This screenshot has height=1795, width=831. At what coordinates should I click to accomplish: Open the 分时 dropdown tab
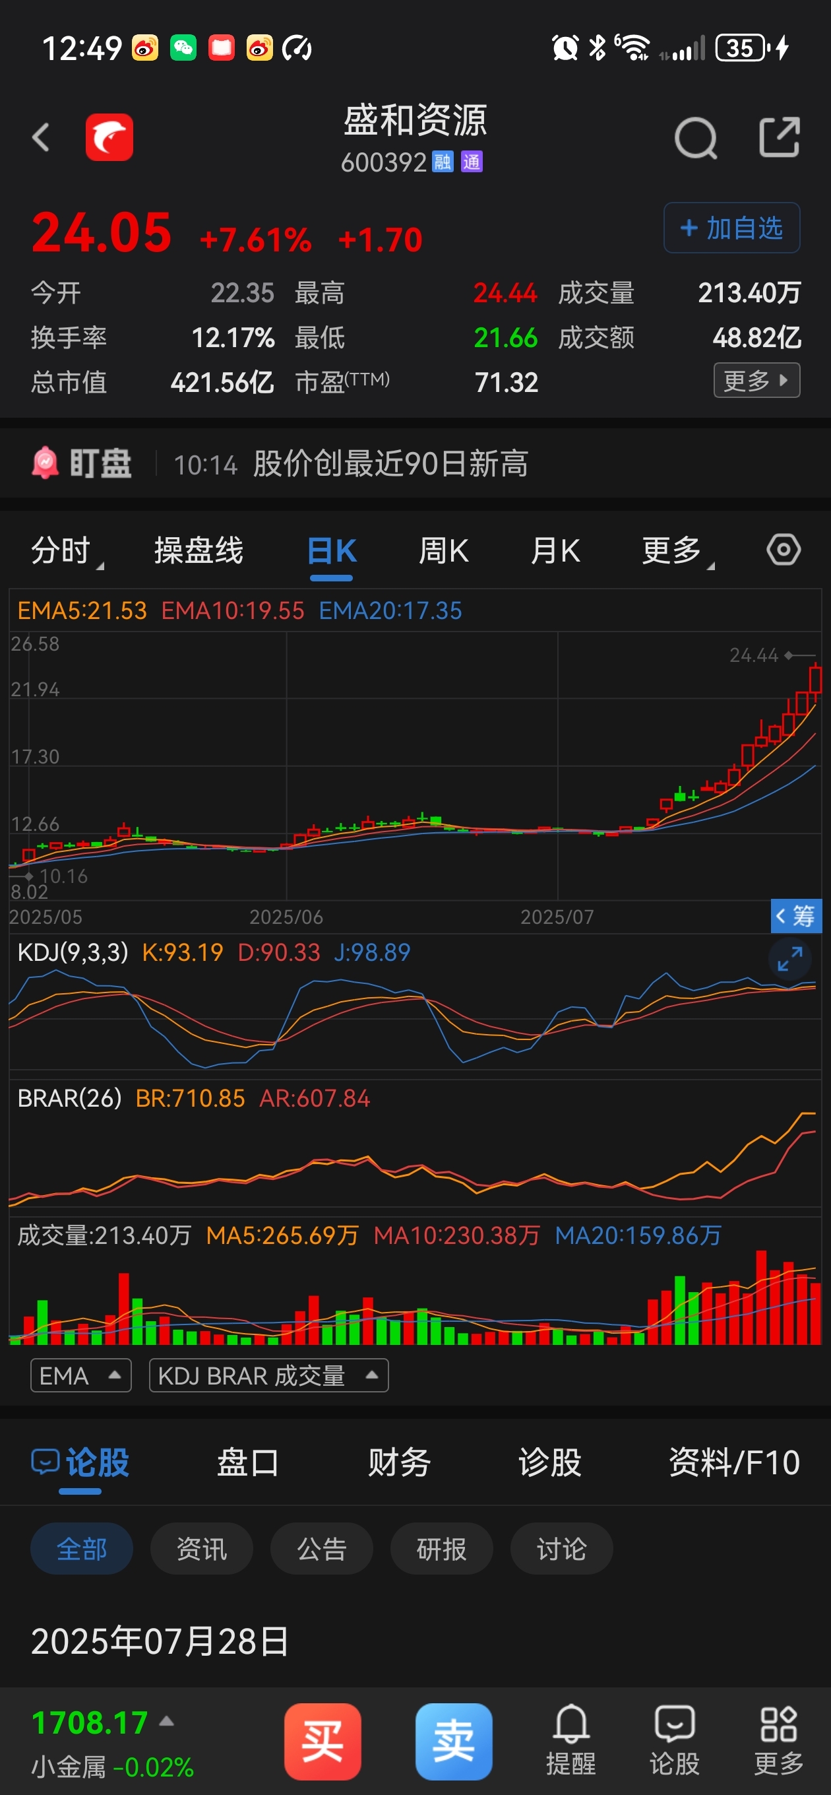pos(67,550)
